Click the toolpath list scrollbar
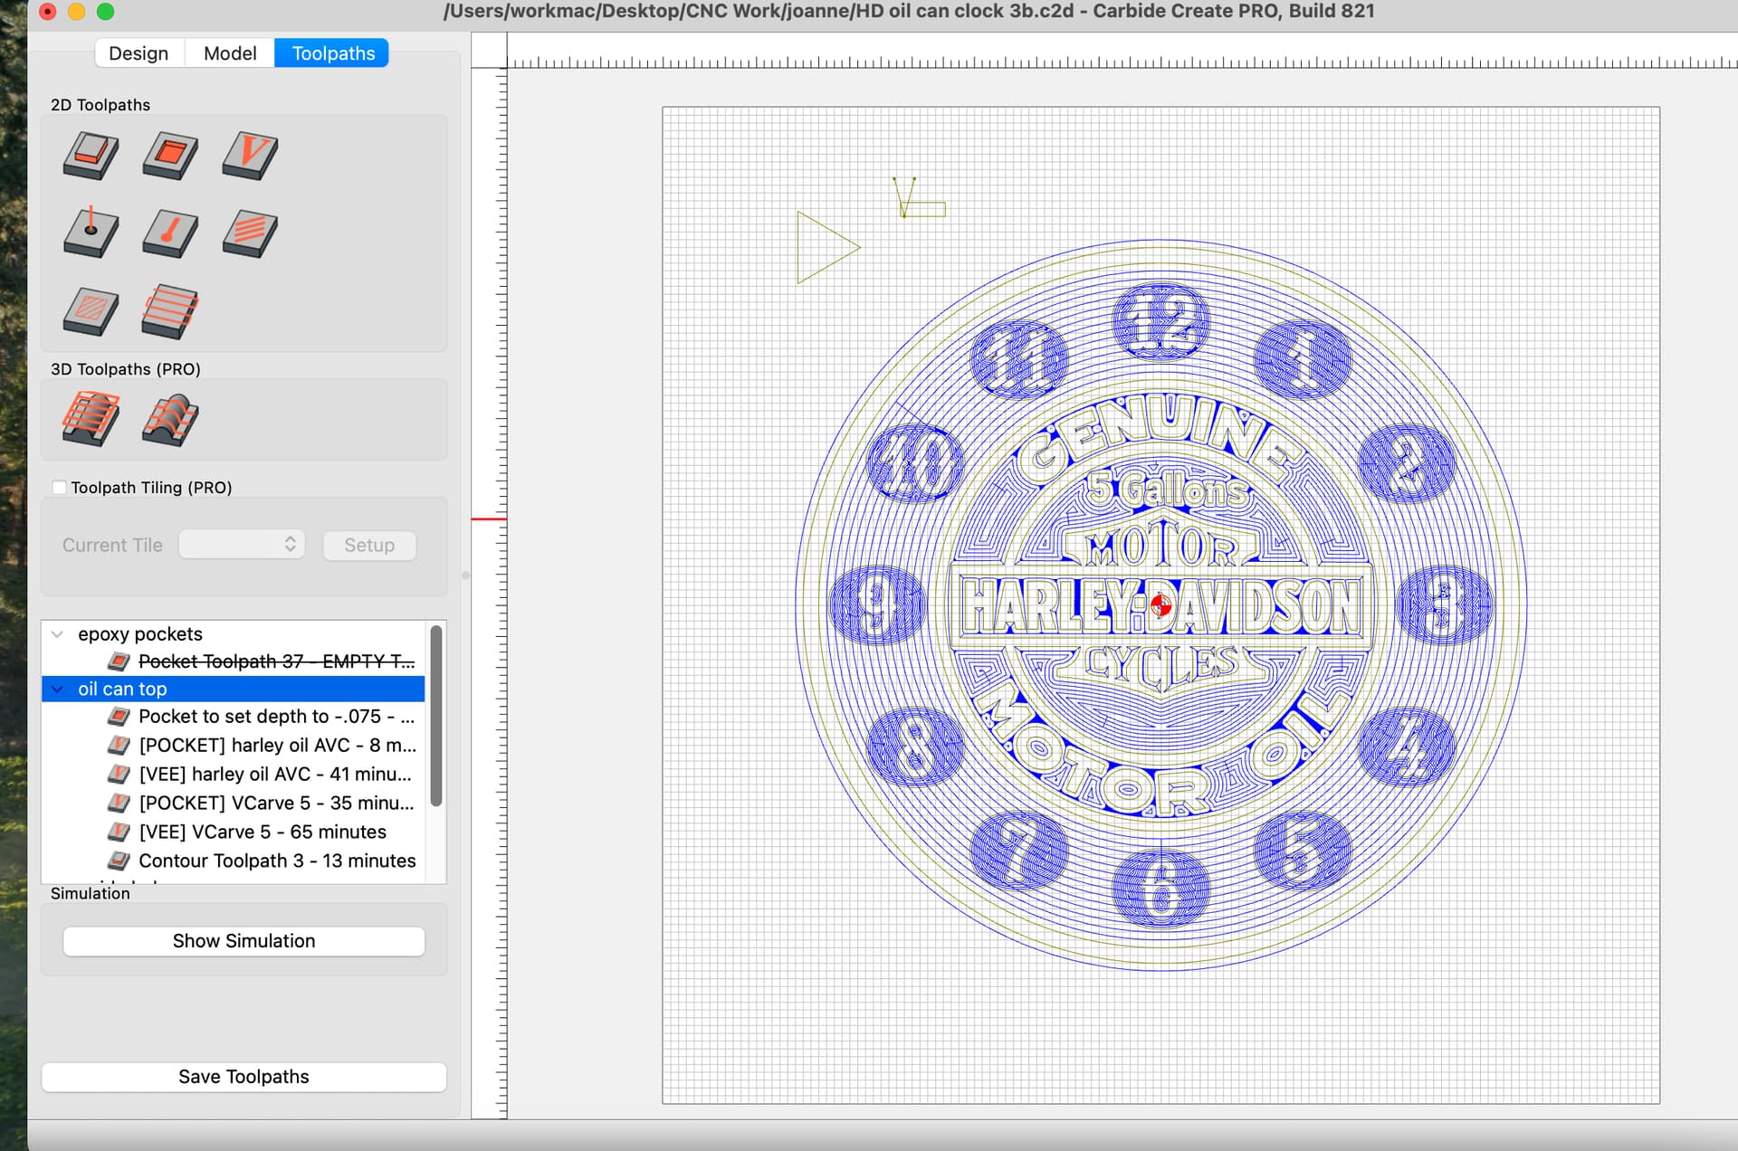 click(x=436, y=715)
